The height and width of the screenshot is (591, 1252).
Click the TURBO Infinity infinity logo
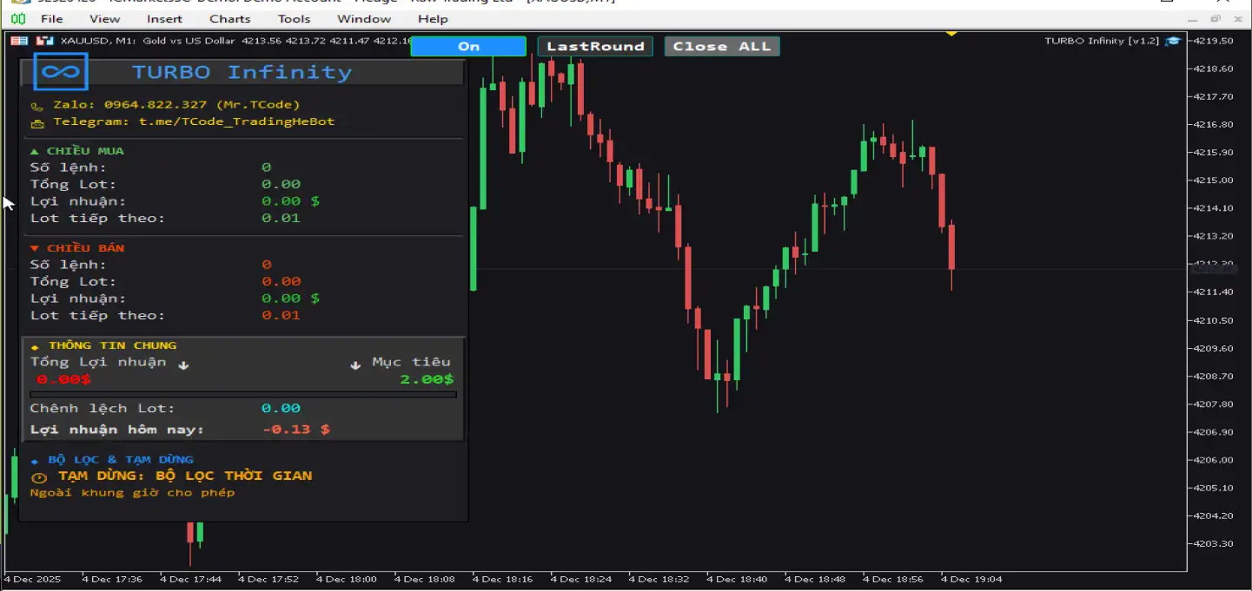(61, 72)
